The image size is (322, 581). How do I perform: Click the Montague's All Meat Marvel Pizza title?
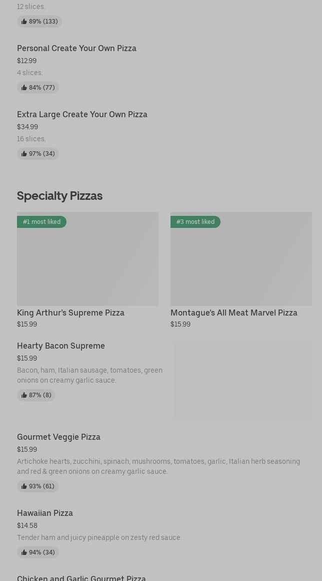[233, 313]
